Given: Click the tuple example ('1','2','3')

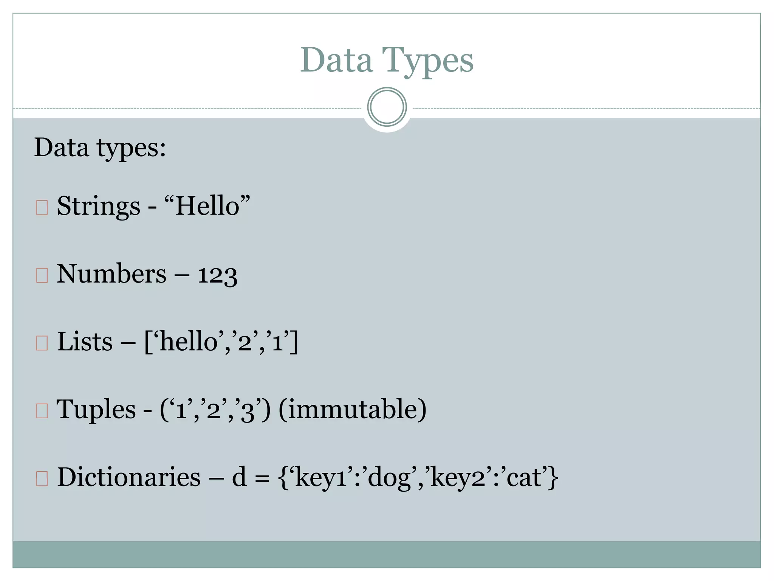Looking at the screenshot, I should click(215, 410).
